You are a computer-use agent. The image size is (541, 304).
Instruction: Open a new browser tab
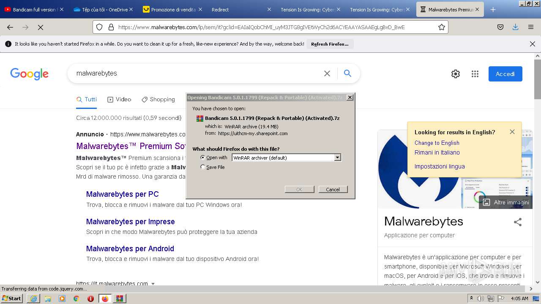coord(493,9)
